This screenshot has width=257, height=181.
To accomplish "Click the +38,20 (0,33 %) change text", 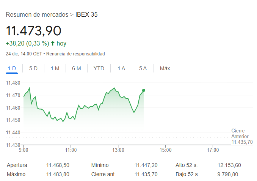I will [x=27, y=43].
